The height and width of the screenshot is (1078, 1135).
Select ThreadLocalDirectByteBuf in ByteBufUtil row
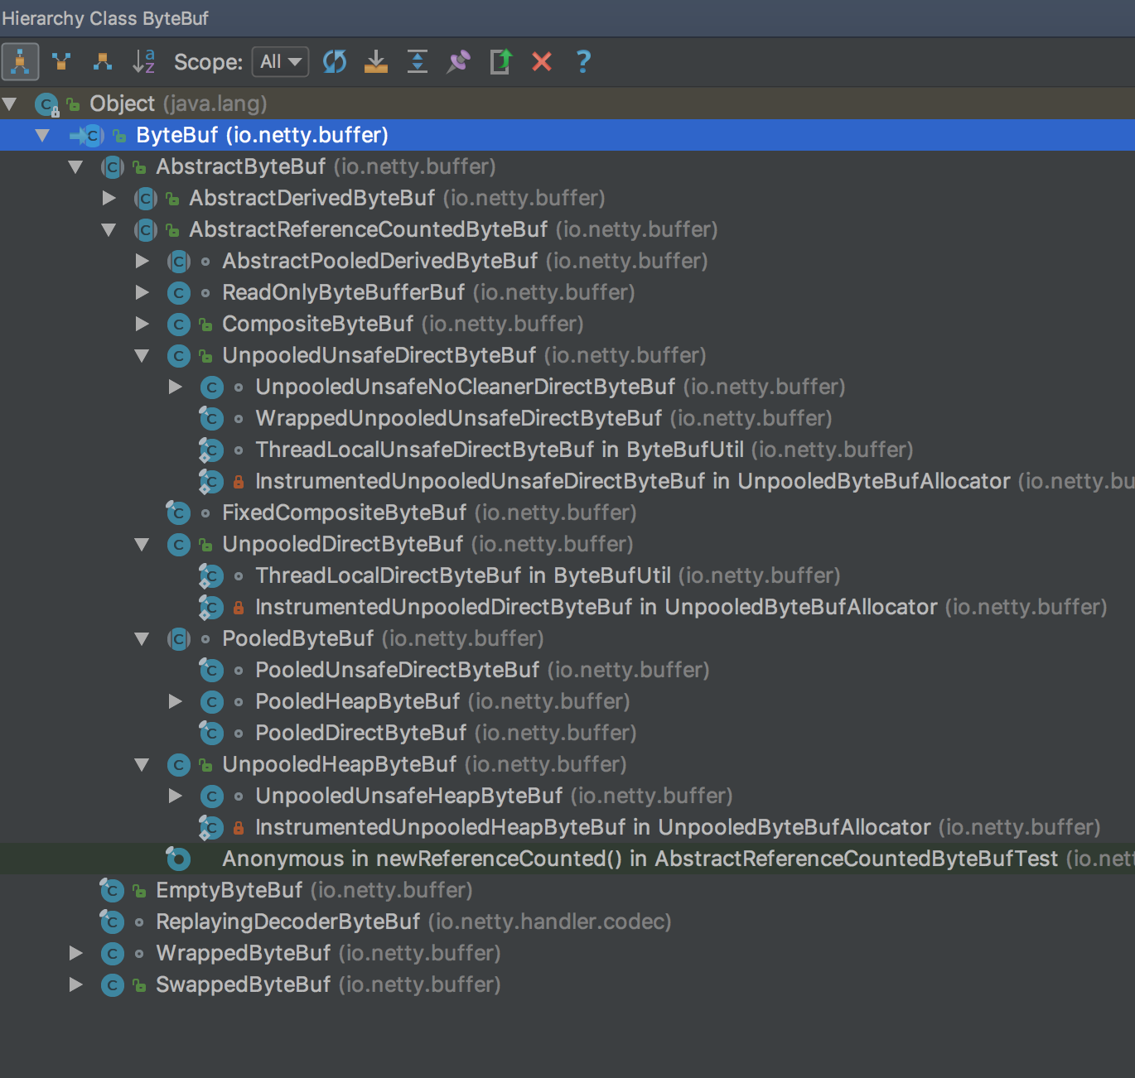[567, 575]
